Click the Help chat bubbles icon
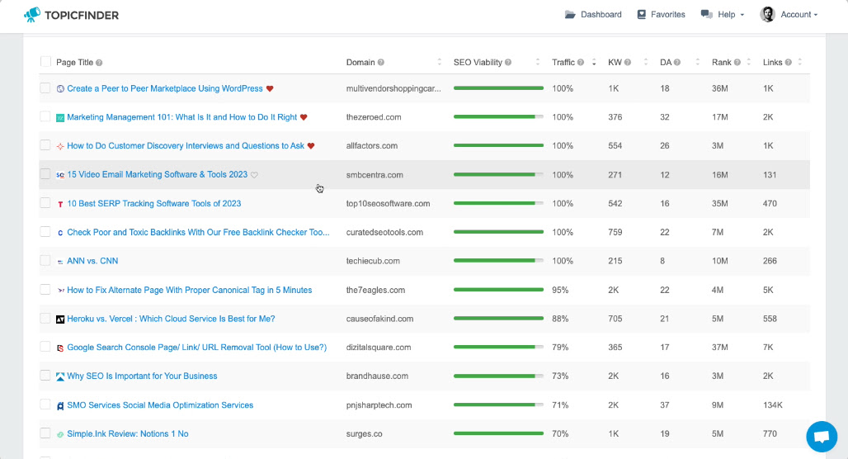The height and width of the screenshot is (459, 848). 706,14
